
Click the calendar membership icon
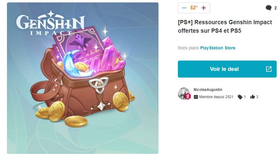(x=196, y=97)
